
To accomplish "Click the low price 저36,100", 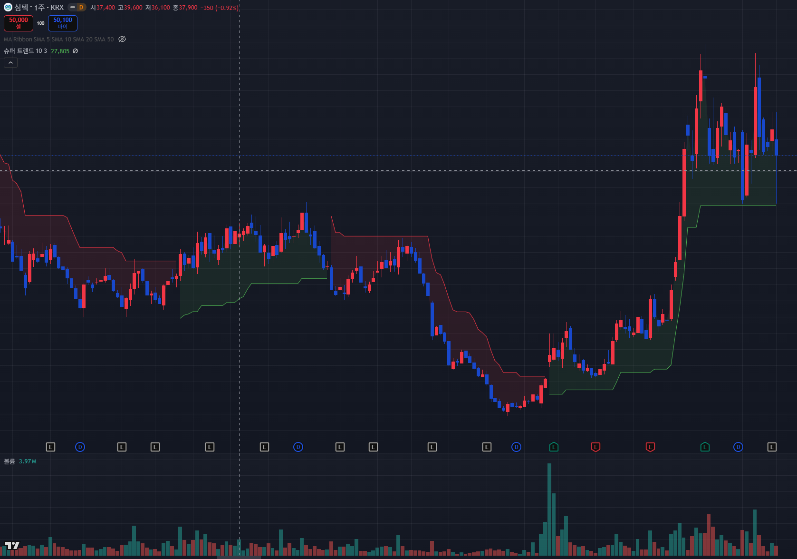I will tap(158, 8).
